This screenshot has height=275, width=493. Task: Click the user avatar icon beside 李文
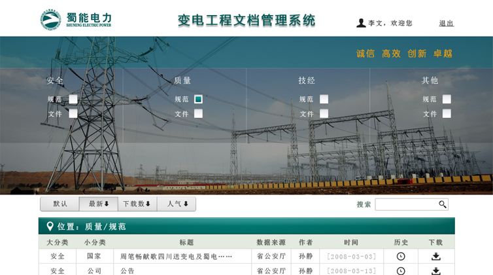(x=361, y=23)
